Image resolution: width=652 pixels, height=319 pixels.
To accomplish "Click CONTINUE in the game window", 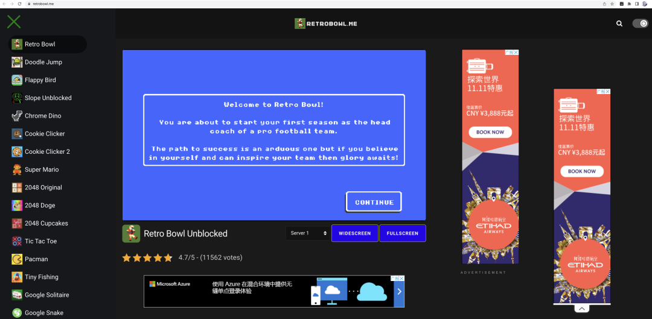I will 374,202.
